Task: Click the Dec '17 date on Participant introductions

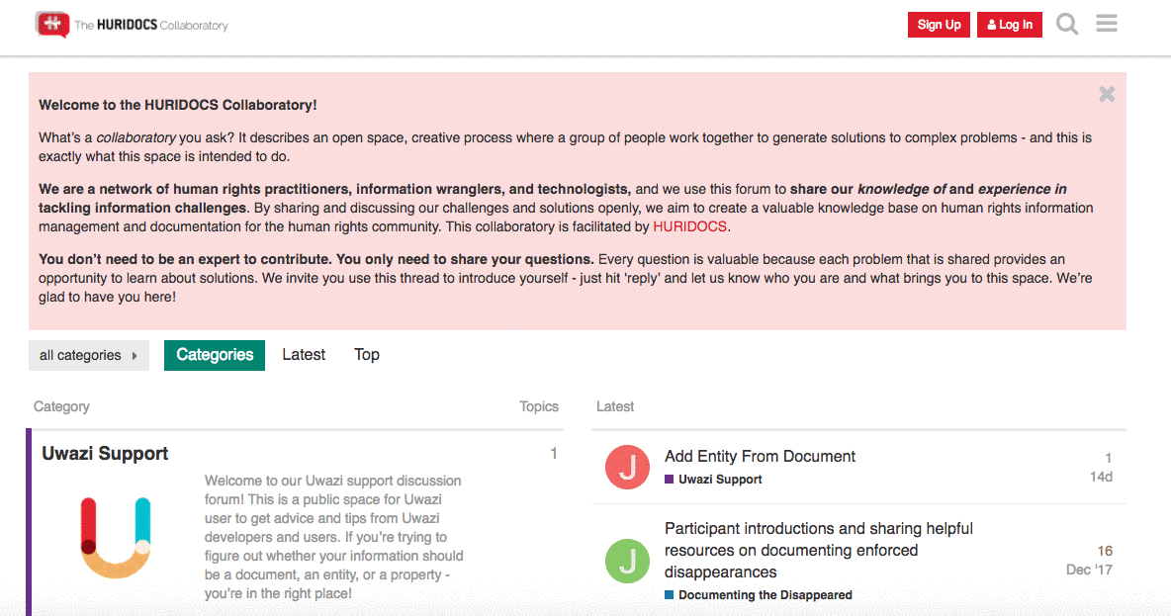Action: click(1089, 570)
